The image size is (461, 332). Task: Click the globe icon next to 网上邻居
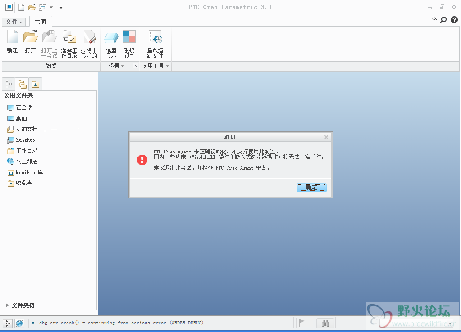tap(10, 162)
